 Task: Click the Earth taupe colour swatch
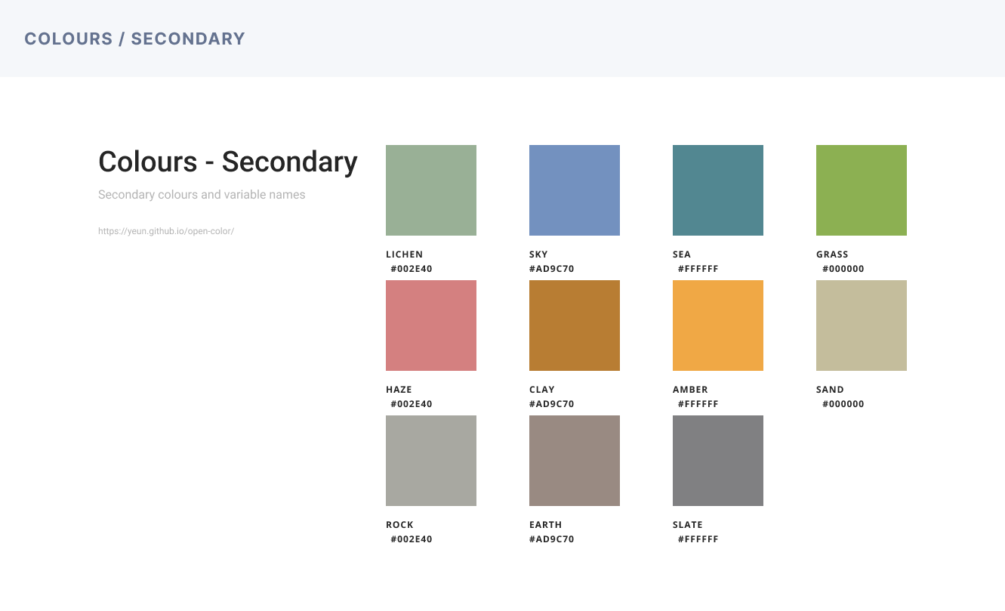575,461
